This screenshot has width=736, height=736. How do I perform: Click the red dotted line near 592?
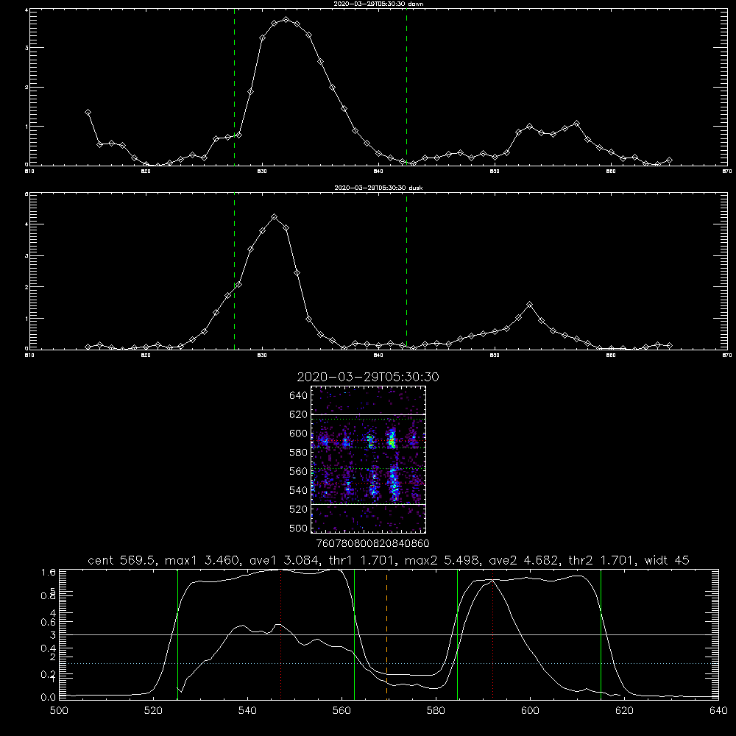(x=493, y=634)
